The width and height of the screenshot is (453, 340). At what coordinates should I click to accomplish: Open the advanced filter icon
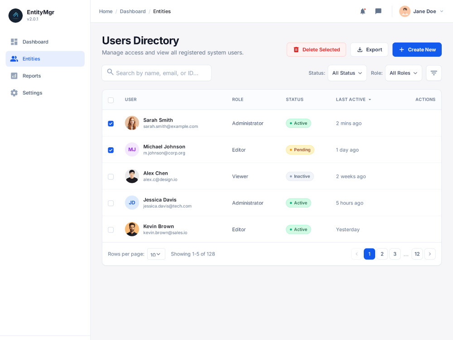pos(434,73)
